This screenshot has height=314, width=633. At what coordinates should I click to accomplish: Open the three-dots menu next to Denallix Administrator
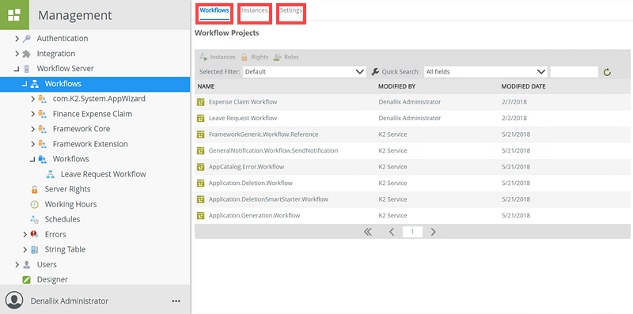[x=176, y=301]
